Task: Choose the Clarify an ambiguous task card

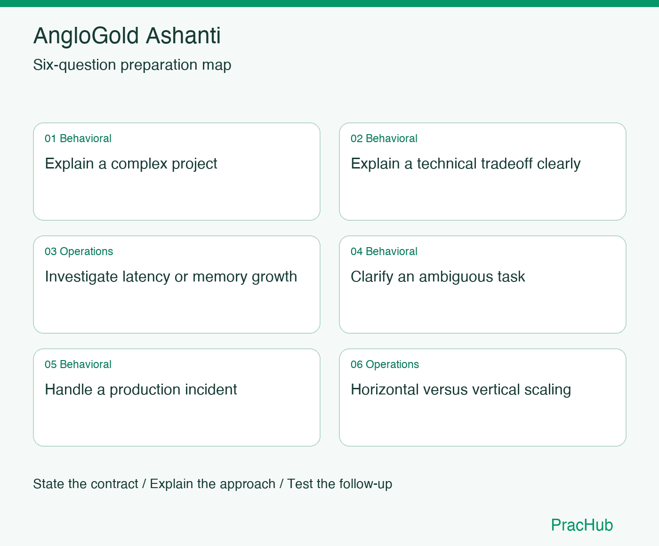Action: [x=482, y=284]
